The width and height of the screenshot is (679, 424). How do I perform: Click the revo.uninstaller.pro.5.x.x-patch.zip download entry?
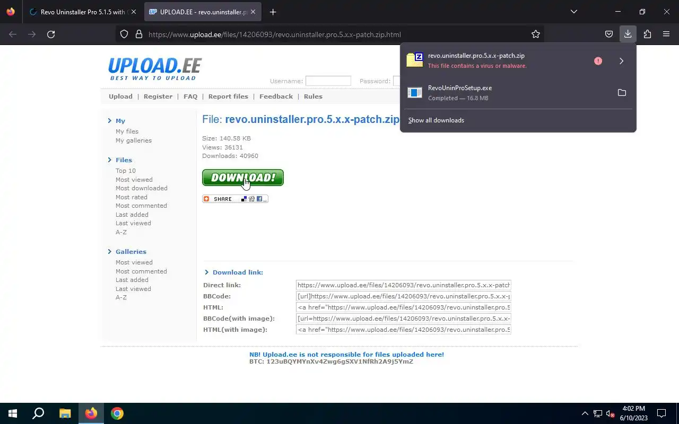click(x=499, y=60)
